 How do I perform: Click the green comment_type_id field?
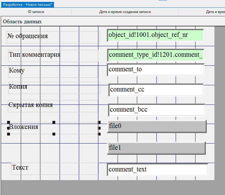click(x=155, y=55)
